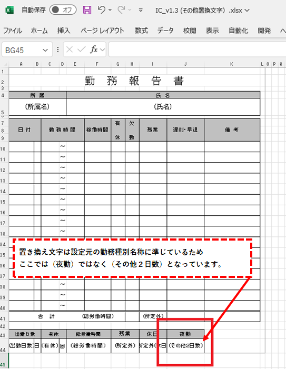
Task: Open the ファイル menu tab
Action: [x=13, y=31]
